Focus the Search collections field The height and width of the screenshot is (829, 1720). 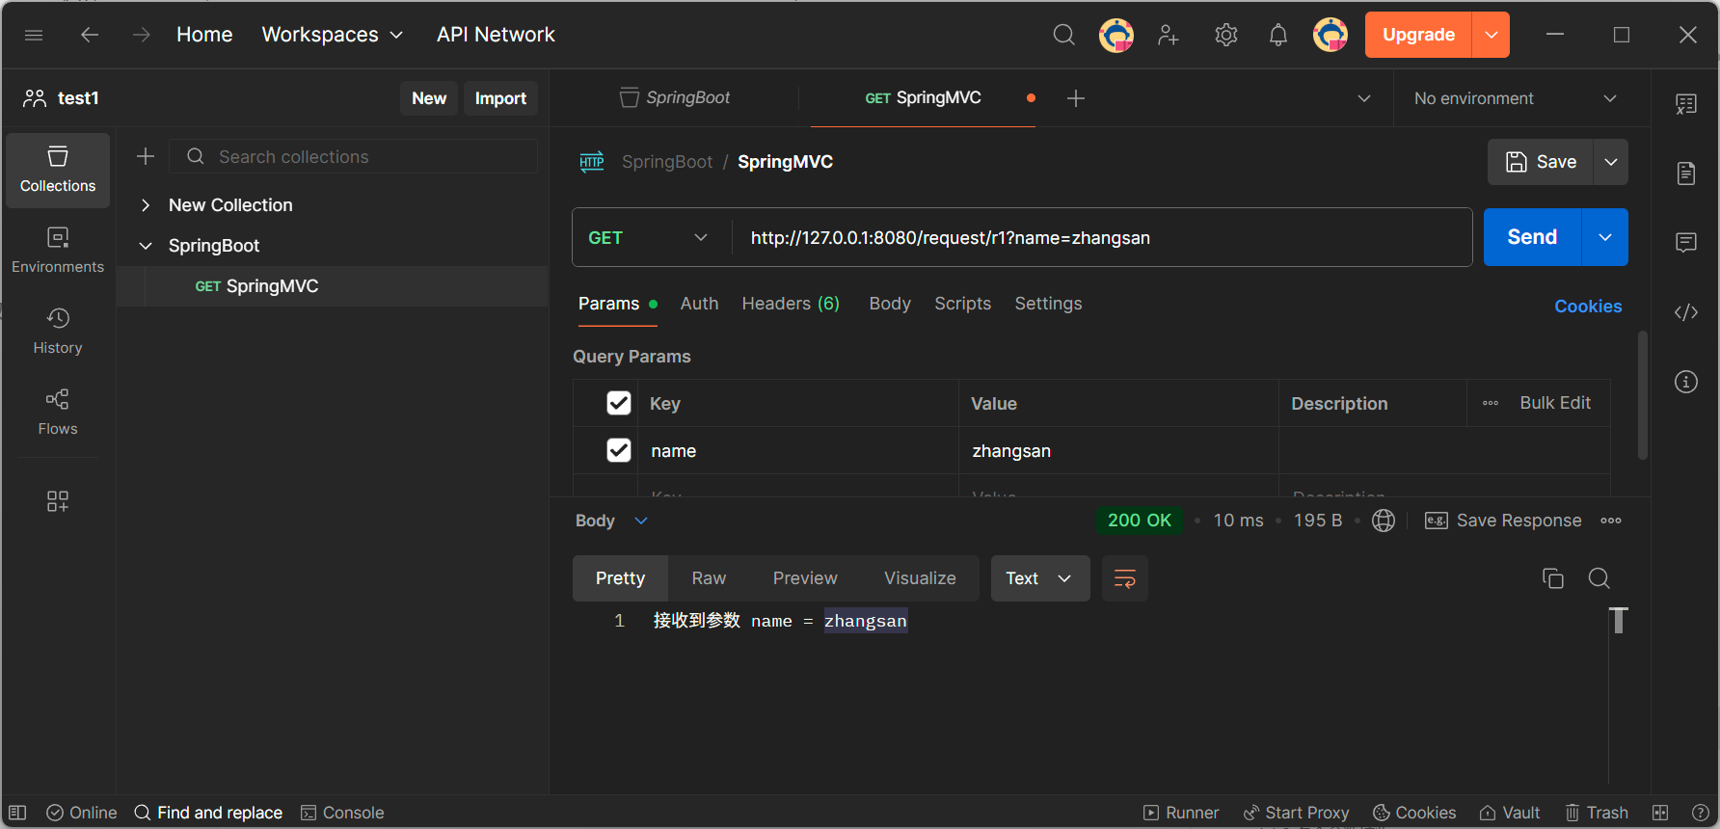pyautogui.click(x=354, y=156)
